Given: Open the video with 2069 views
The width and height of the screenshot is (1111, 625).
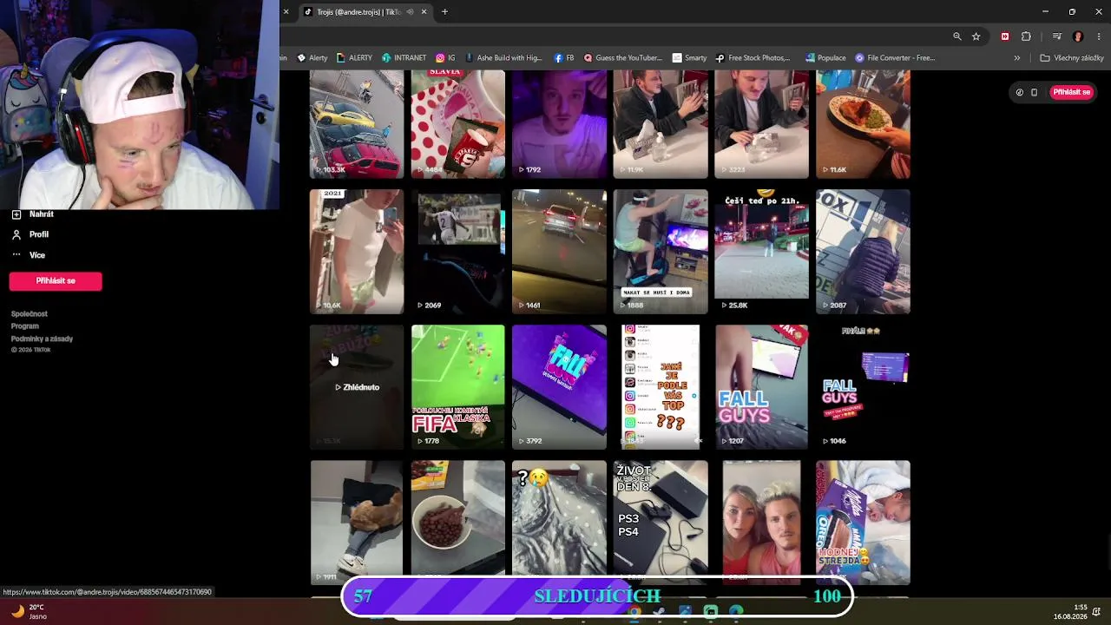Looking at the screenshot, I should pos(457,252).
